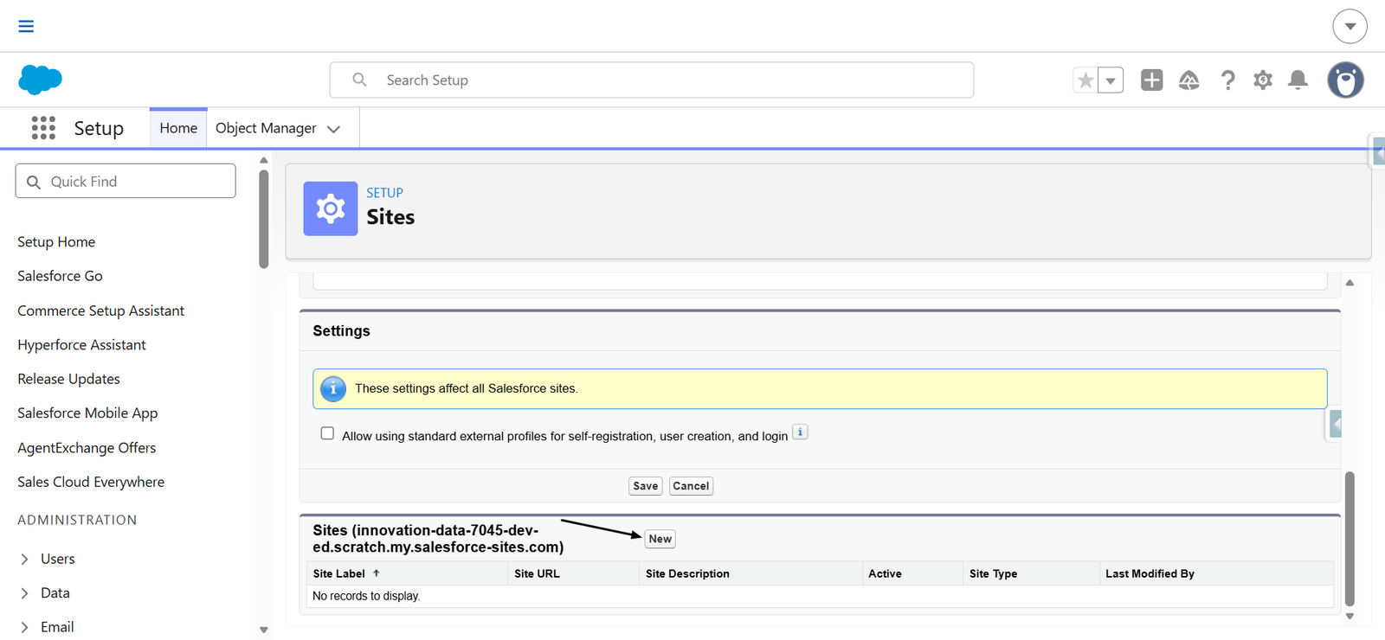This screenshot has width=1385, height=640.
Task: Click the New site button
Action: point(660,539)
